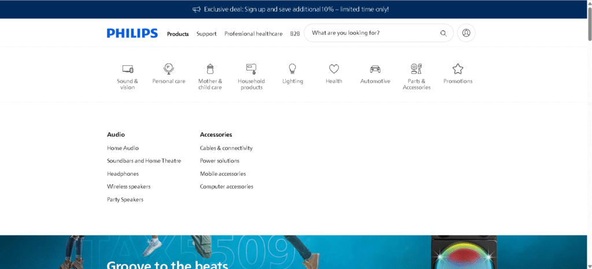
Task: Open the Products menu
Action: pos(178,34)
